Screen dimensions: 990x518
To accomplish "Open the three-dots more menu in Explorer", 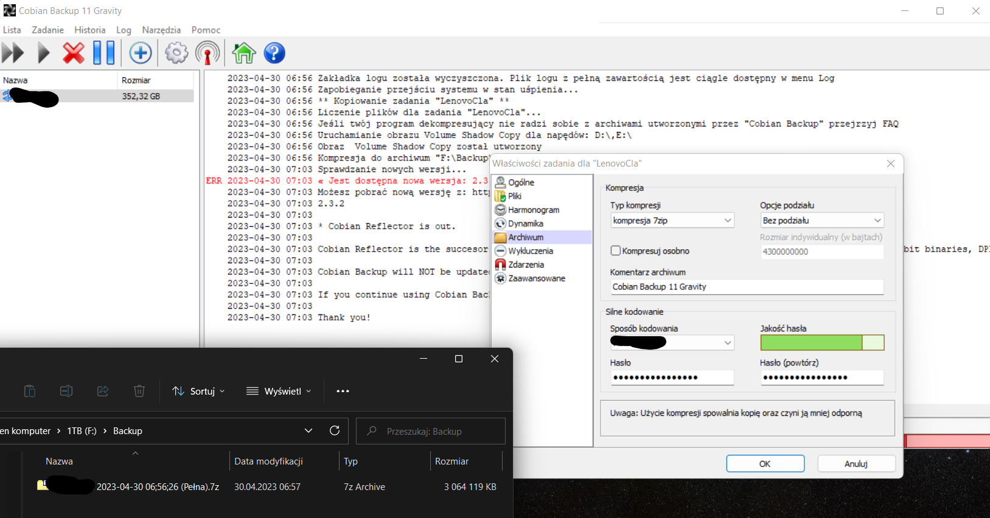I will [343, 391].
